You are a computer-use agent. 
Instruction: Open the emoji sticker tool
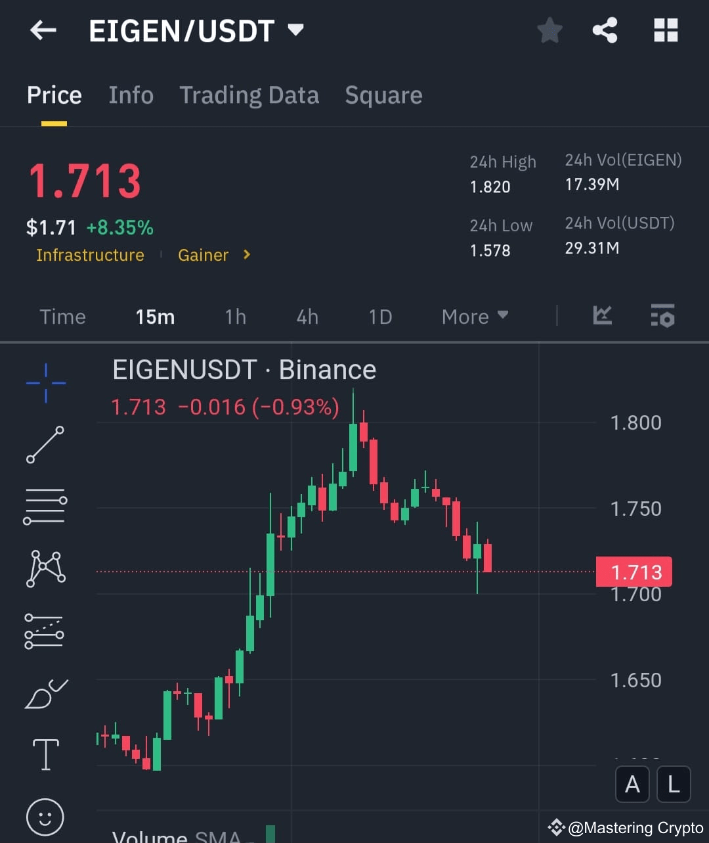click(45, 816)
